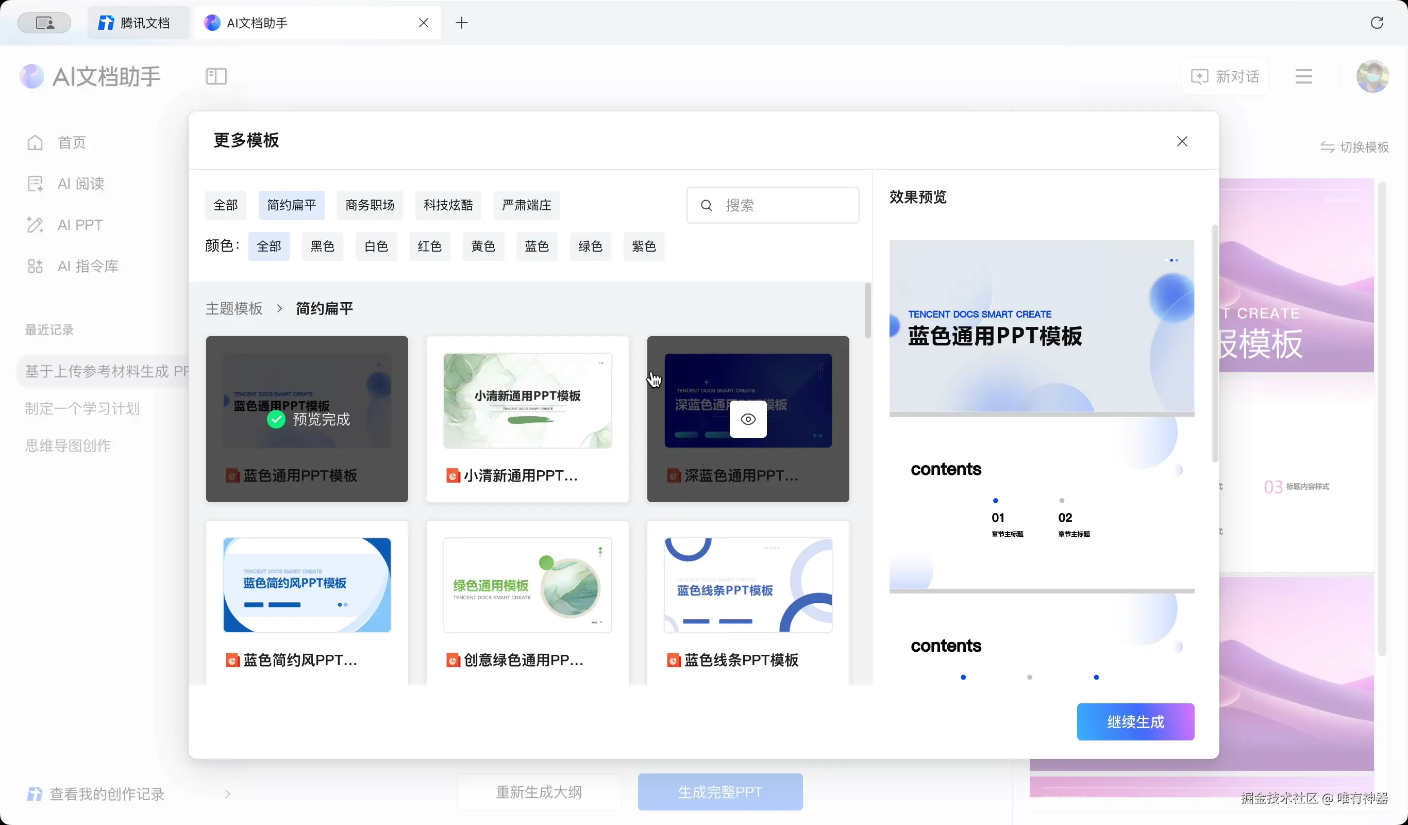Open a new browser tab
Viewport: 1408px width, 825px height.
click(461, 23)
